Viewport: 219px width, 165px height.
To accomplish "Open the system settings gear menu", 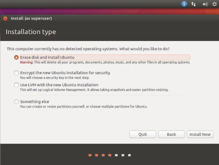I will tap(214, 4).
